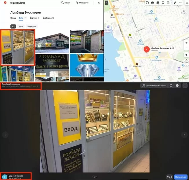Select the Усередині photo filter

[32, 26]
